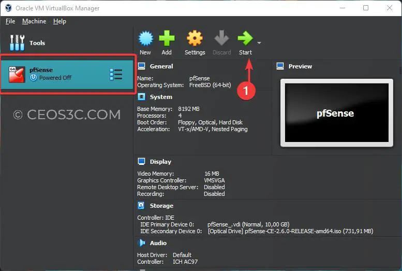Open the Display section header link
Image resolution: width=402 pixels, height=271 pixels.
click(160, 162)
